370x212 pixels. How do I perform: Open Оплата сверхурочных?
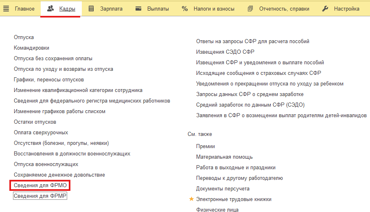(x=41, y=133)
